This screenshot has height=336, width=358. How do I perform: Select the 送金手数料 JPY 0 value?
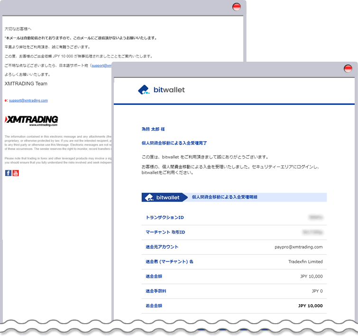(x=317, y=291)
